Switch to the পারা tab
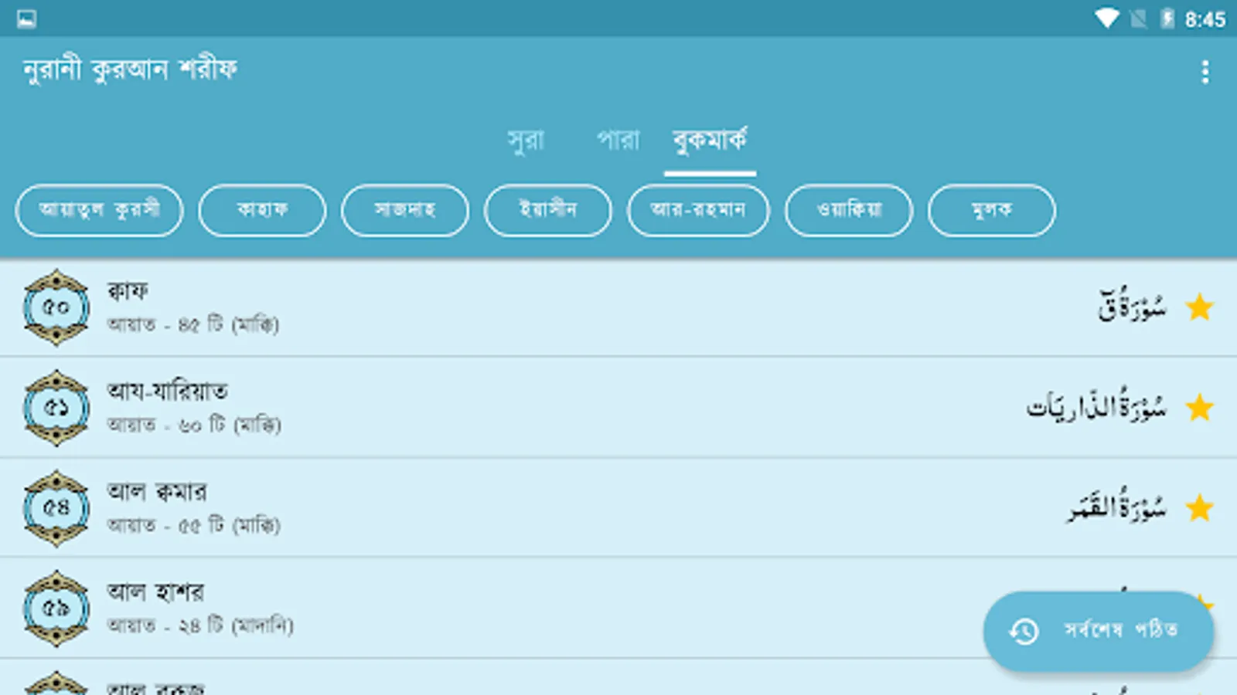The image size is (1237, 695). point(618,141)
